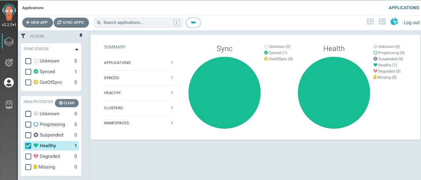Open the User Info icon in sidebar
Screen dimensions: 421x180
[x=9, y=83]
